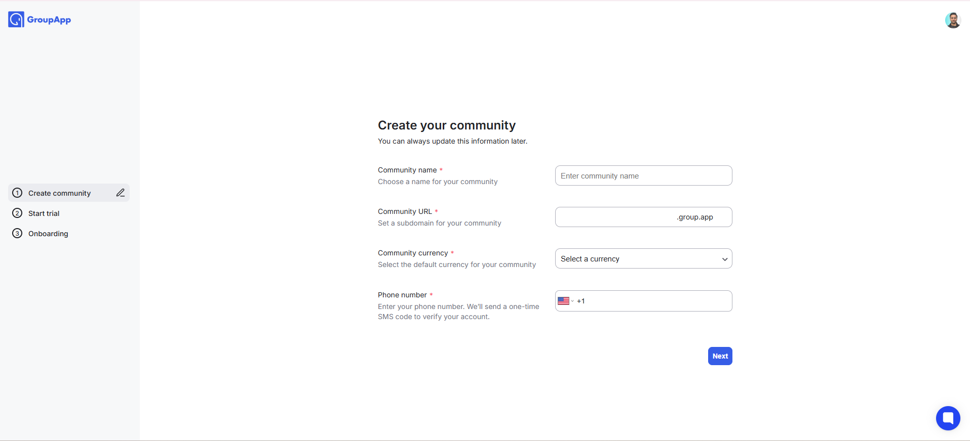Click the step 3 circle icon
The width and height of the screenshot is (970, 441).
(x=17, y=233)
